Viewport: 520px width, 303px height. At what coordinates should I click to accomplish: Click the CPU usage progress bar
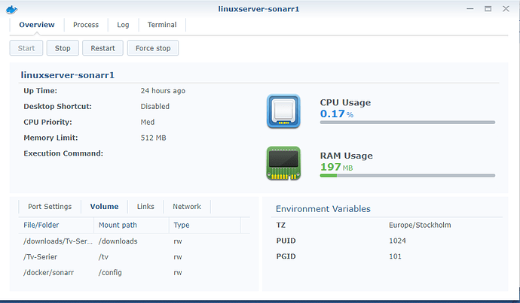[x=408, y=123]
